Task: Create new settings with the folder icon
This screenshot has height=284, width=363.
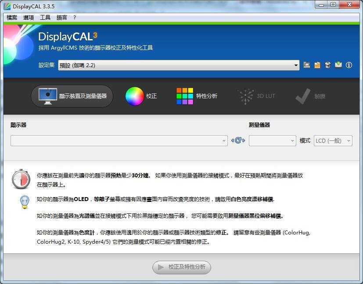Action: (317, 65)
